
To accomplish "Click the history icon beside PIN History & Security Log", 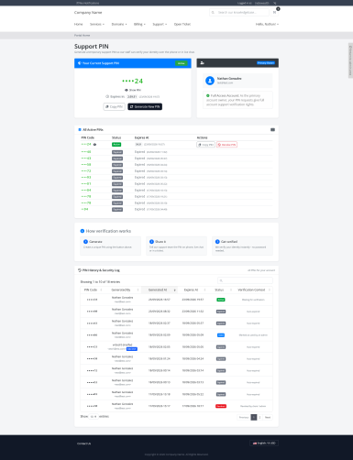I will click(80, 270).
